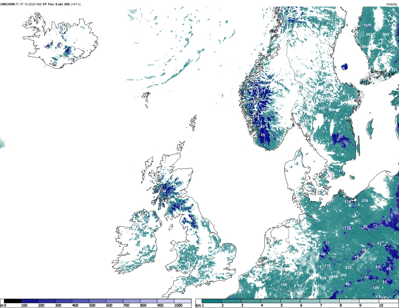Click the '454' value on the map
Viewport: 399px width, 308px height.
click(x=323, y=278)
